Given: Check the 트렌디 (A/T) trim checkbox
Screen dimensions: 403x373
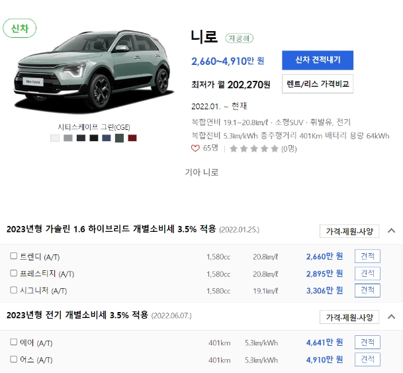Looking at the screenshot, I should 13,256.
